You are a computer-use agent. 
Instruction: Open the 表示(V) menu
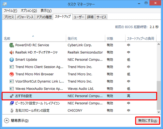(x=46, y=11)
